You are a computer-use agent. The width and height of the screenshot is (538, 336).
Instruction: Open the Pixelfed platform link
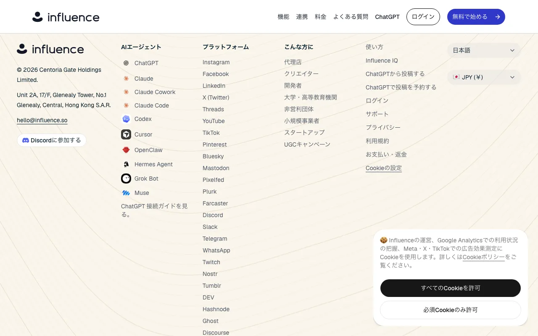coord(213,180)
